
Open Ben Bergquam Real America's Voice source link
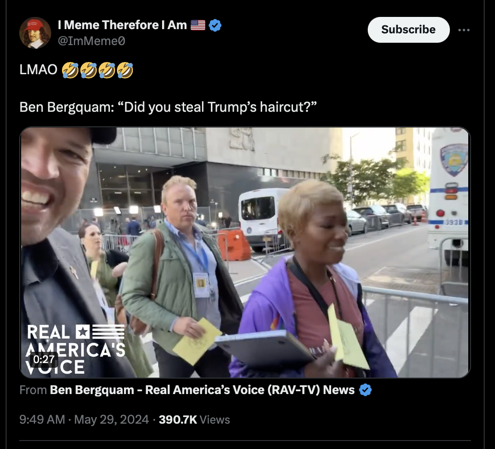click(202, 390)
